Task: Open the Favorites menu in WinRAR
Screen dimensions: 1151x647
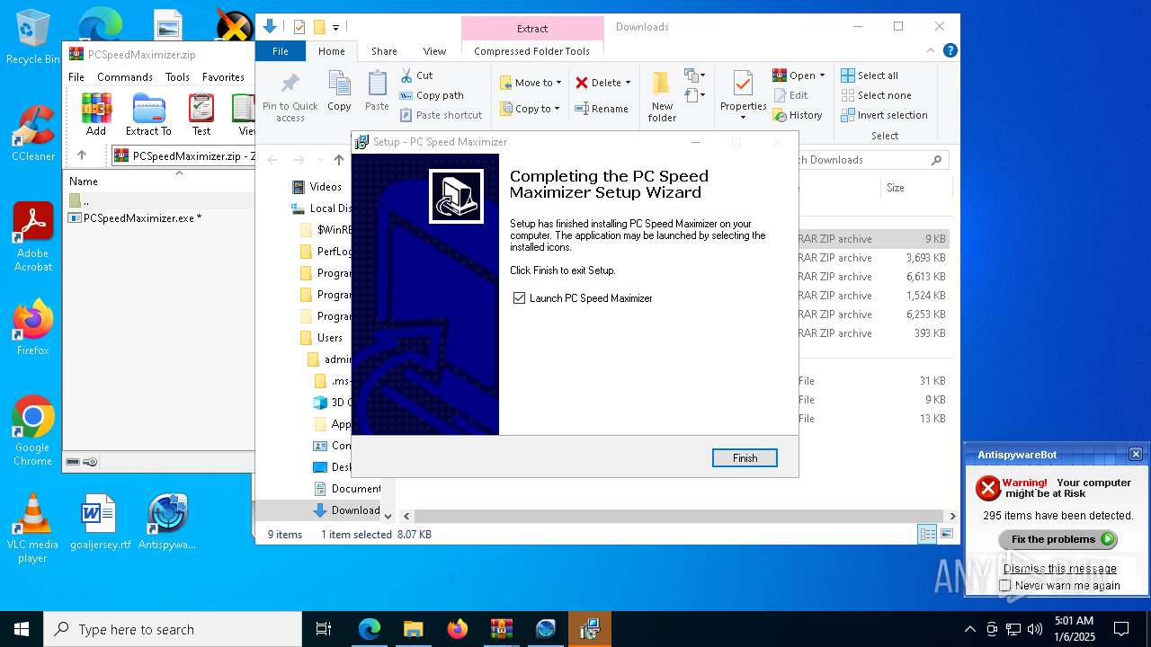Action: click(x=223, y=77)
